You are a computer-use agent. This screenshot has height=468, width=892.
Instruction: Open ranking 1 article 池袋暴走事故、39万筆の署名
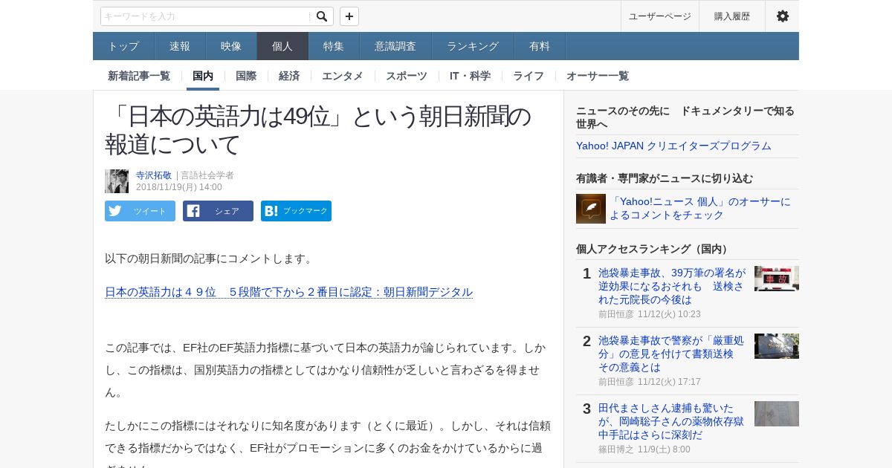[672, 286]
